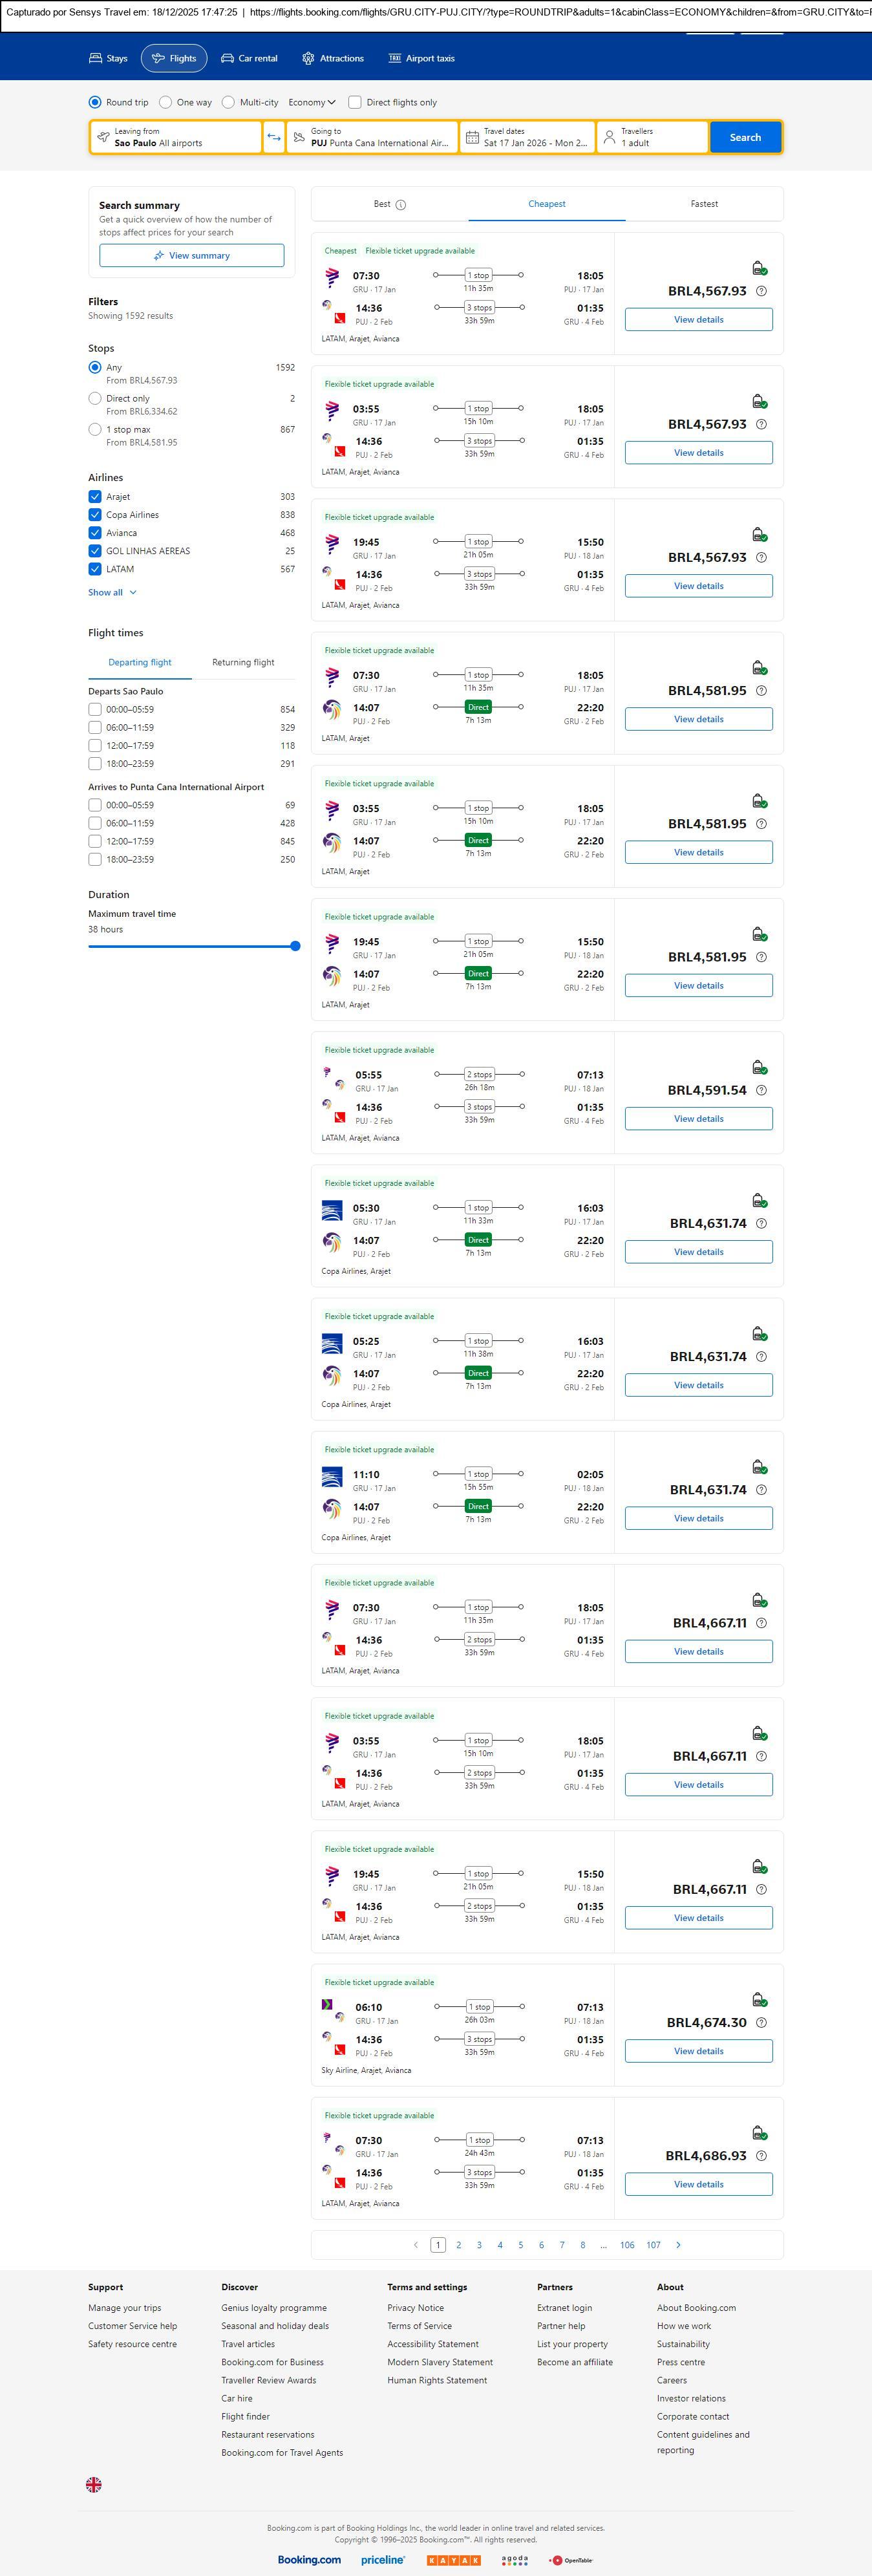Select the One way trip option
Viewport: 872px width, 2576px height.
click(167, 102)
